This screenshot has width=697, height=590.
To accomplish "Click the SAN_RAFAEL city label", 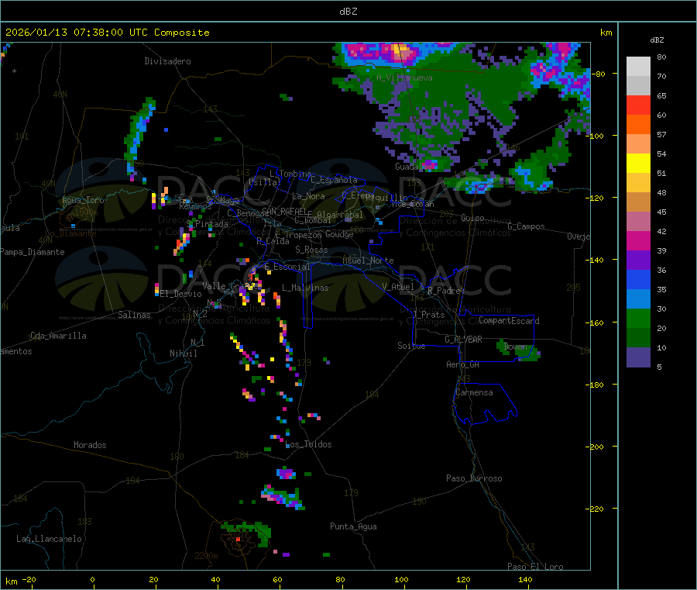I will click(x=284, y=211).
